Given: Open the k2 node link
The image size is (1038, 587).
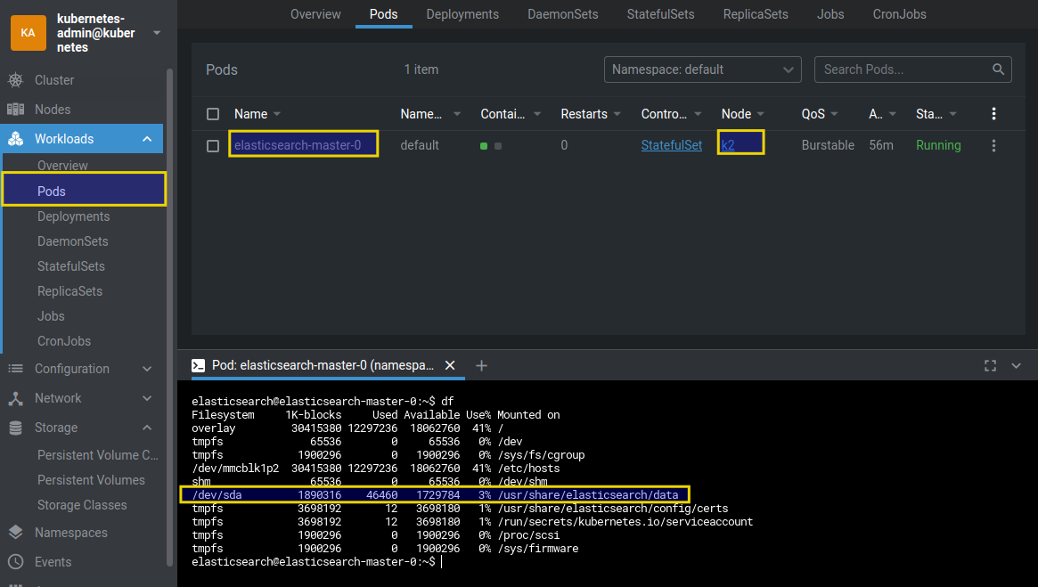Looking at the screenshot, I should click(728, 145).
